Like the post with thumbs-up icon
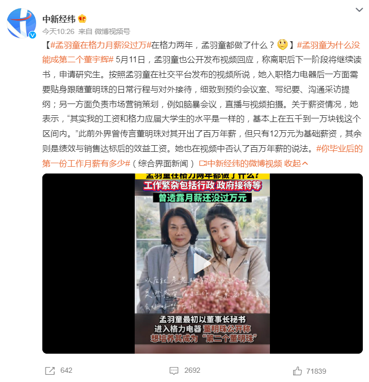Viewport: 369px width, 382px height. [297, 371]
